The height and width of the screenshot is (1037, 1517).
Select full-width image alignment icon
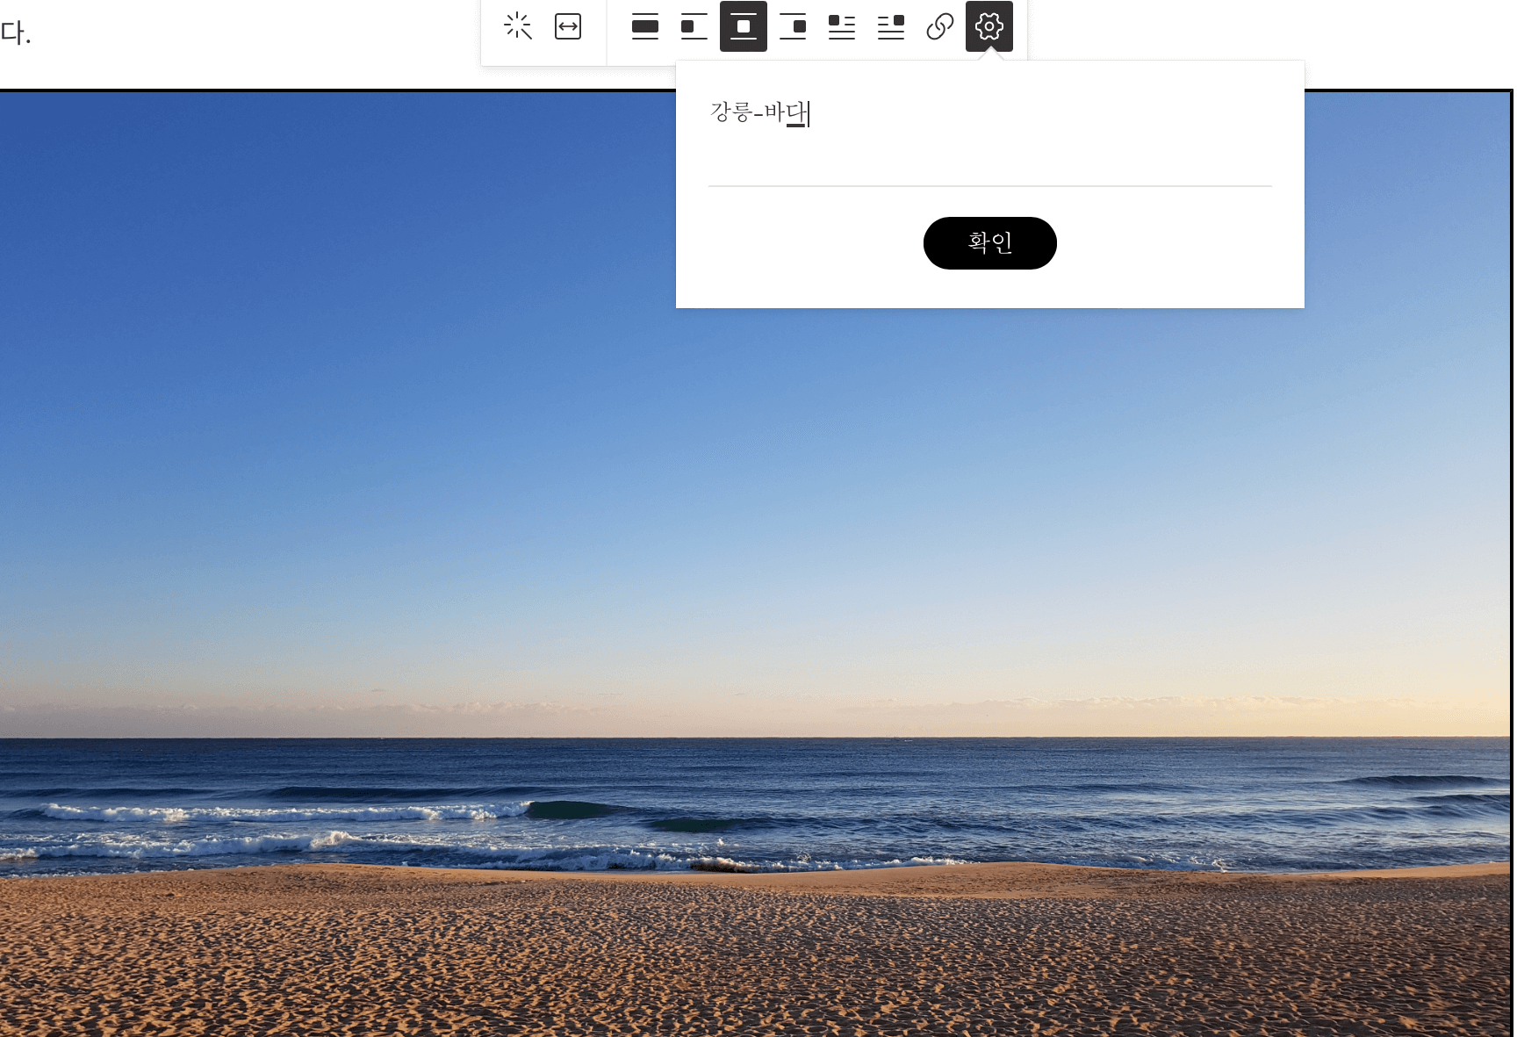click(645, 26)
